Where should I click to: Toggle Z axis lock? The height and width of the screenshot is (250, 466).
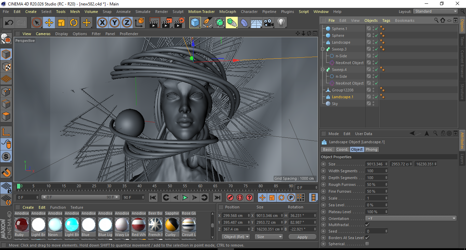point(127,23)
